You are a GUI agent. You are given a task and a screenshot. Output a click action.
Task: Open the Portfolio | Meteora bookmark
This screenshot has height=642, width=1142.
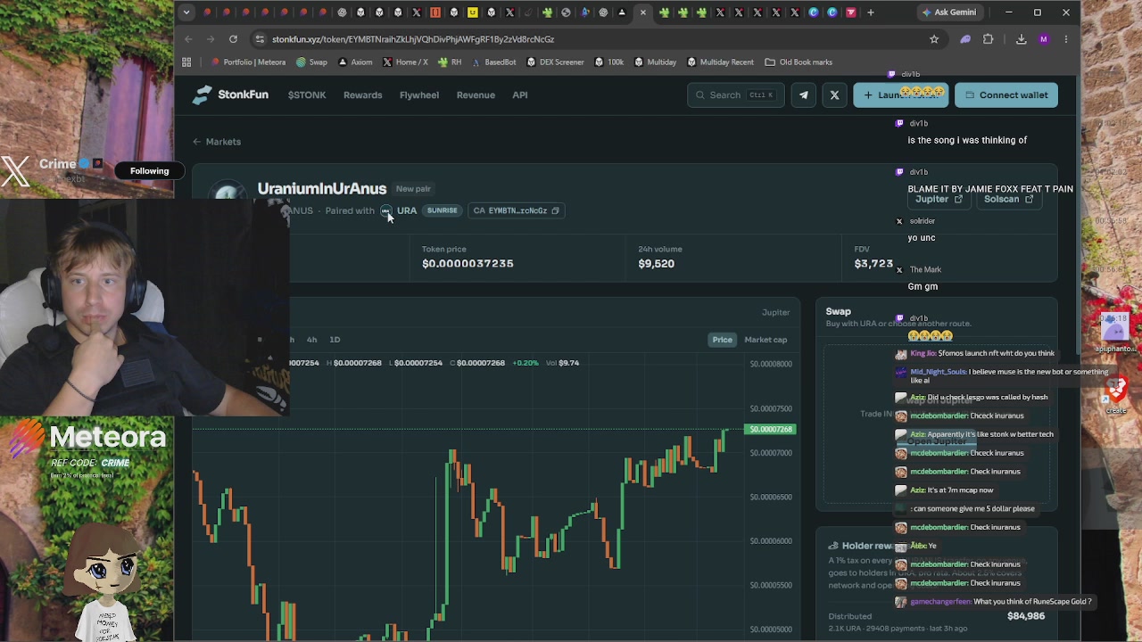[x=248, y=62]
